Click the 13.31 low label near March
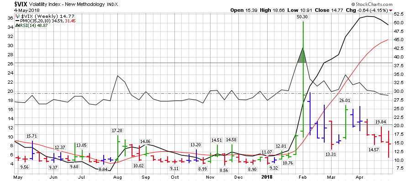The height and width of the screenshot is (181, 411). pos(331,154)
